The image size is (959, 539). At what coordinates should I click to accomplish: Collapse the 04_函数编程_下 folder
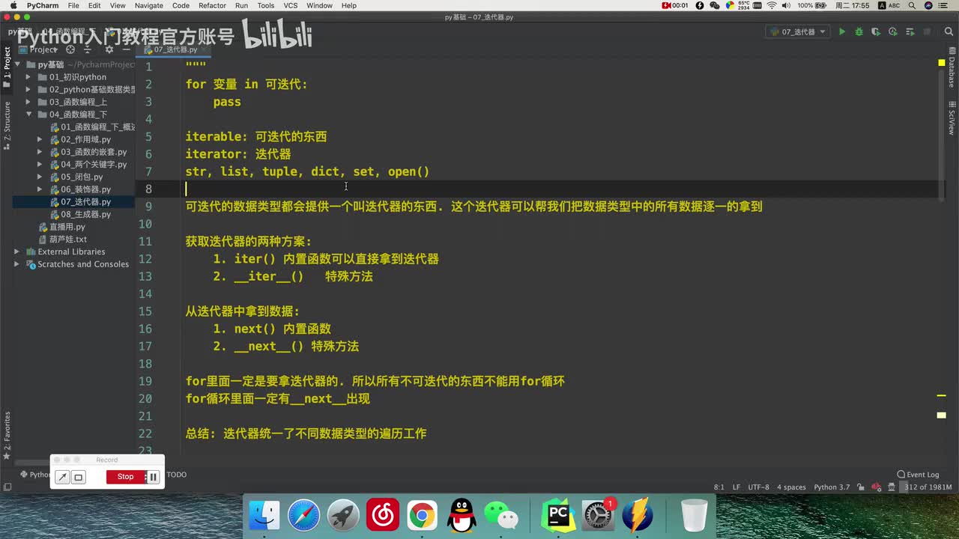[28, 115]
